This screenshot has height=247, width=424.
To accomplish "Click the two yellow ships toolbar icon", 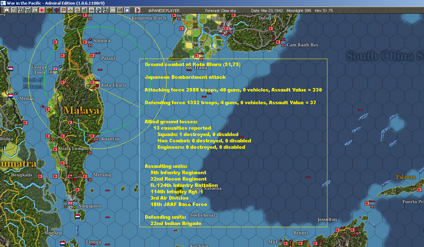I will 78,10.
